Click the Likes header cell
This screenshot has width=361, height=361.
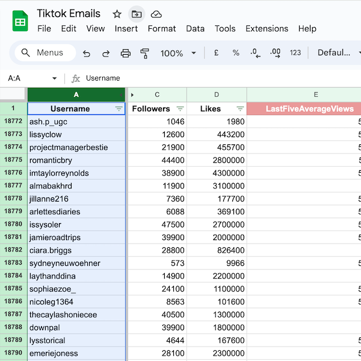click(x=217, y=109)
